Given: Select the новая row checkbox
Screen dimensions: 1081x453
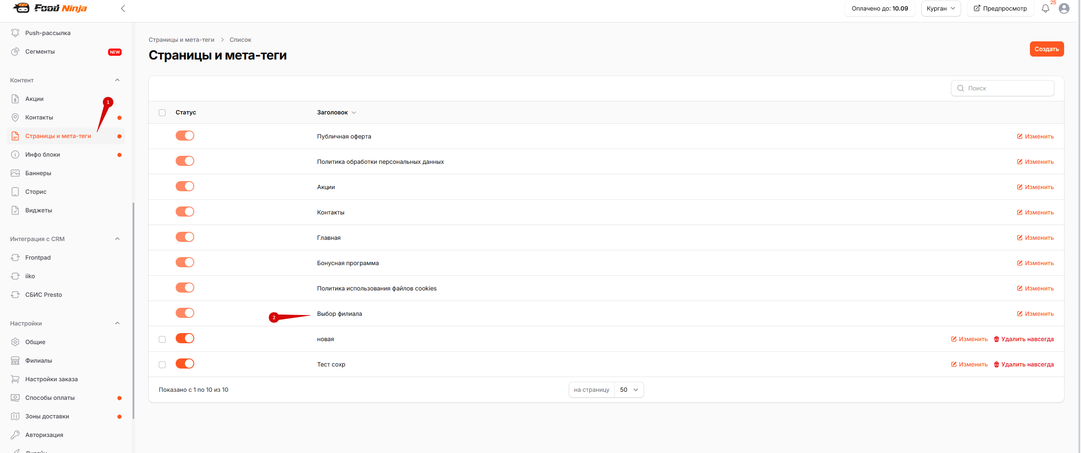Looking at the screenshot, I should (162, 339).
